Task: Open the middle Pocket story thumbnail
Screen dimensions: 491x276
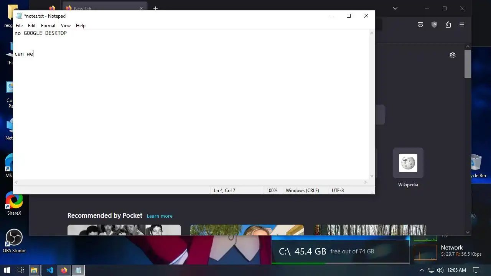Action: coord(247,230)
